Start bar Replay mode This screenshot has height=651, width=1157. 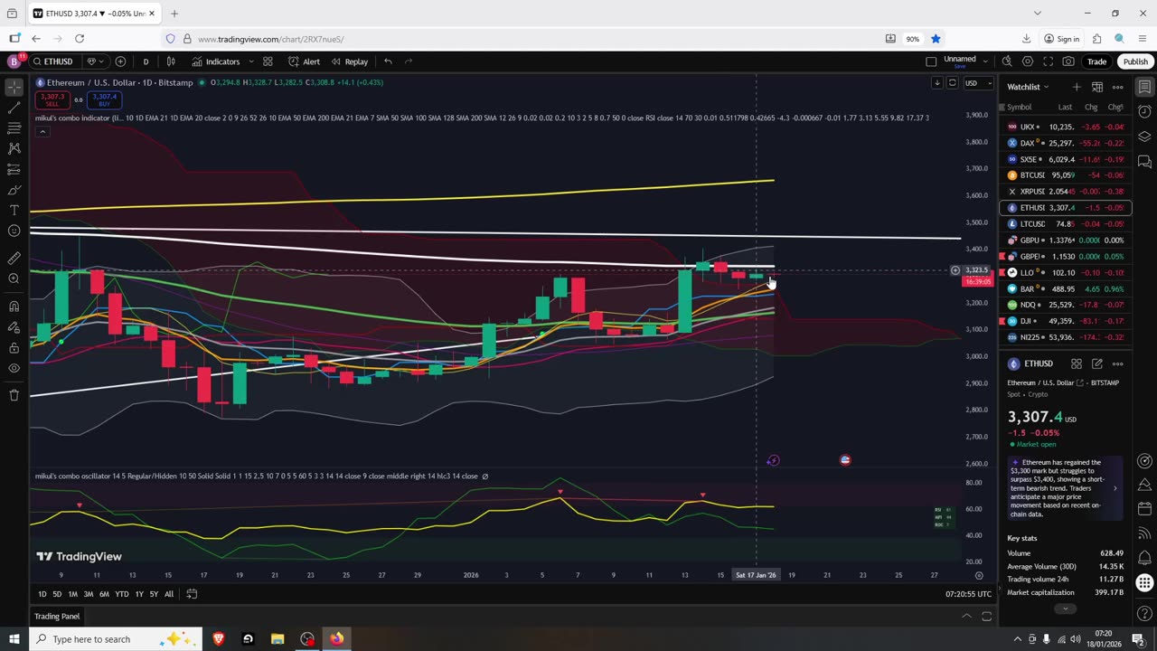coord(350,61)
